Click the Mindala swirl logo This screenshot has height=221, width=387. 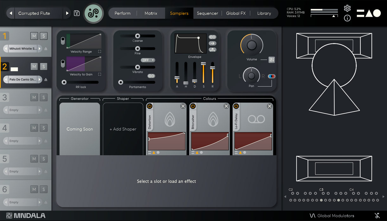[x=93, y=13]
